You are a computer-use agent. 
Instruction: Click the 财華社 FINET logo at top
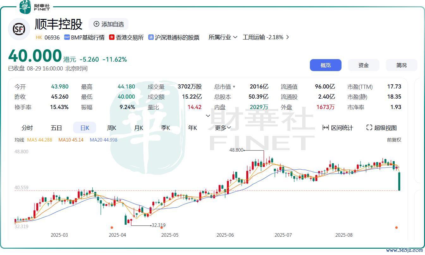click(34, 7)
